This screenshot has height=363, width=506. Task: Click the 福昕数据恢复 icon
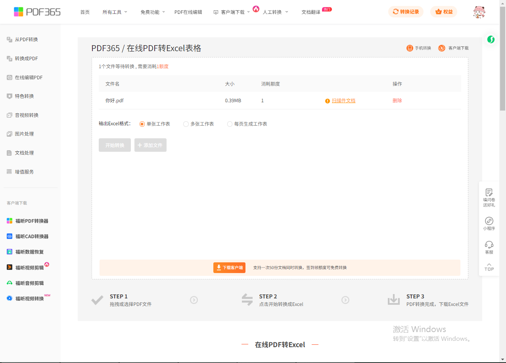[x=10, y=252]
